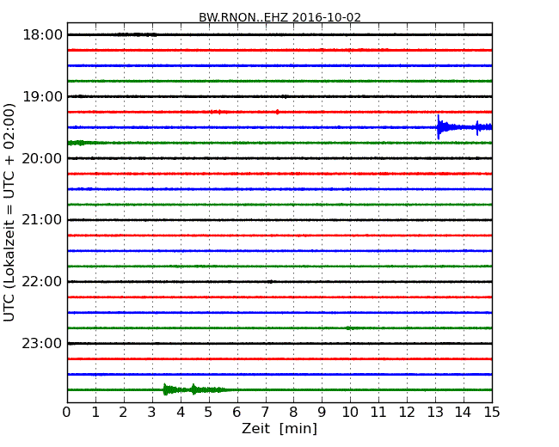Click the UTC Lokalzeit y-axis label

pyautogui.click(x=9, y=212)
